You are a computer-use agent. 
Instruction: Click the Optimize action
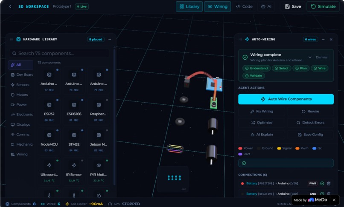coord(262,123)
